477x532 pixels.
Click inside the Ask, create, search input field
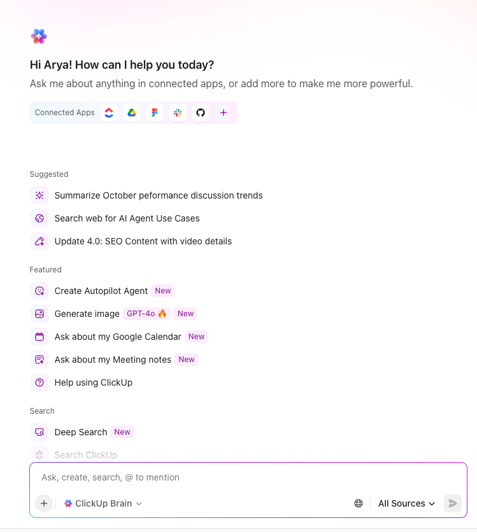click(x=191, y=477)
